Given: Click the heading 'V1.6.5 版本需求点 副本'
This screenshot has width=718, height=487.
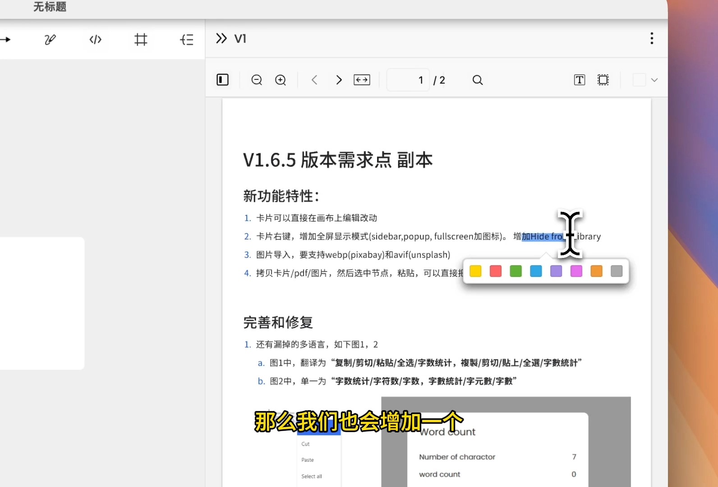Looking at the screenshot, I should (338, 160).
